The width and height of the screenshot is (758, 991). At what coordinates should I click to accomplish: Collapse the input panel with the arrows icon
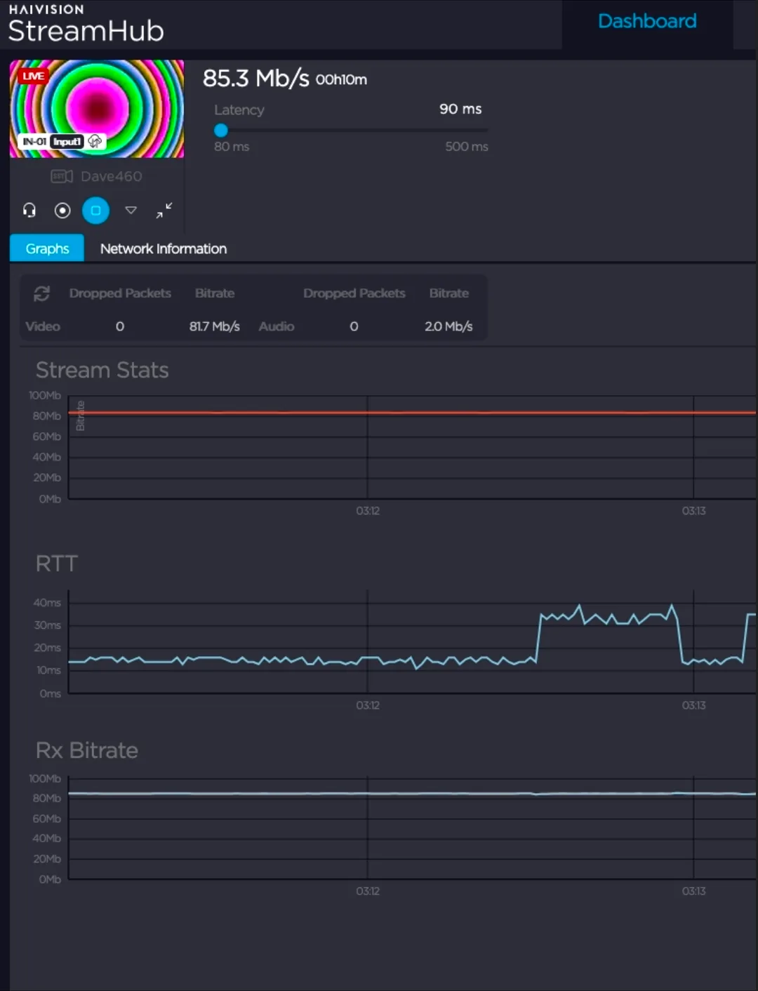[x=164, y=211]
